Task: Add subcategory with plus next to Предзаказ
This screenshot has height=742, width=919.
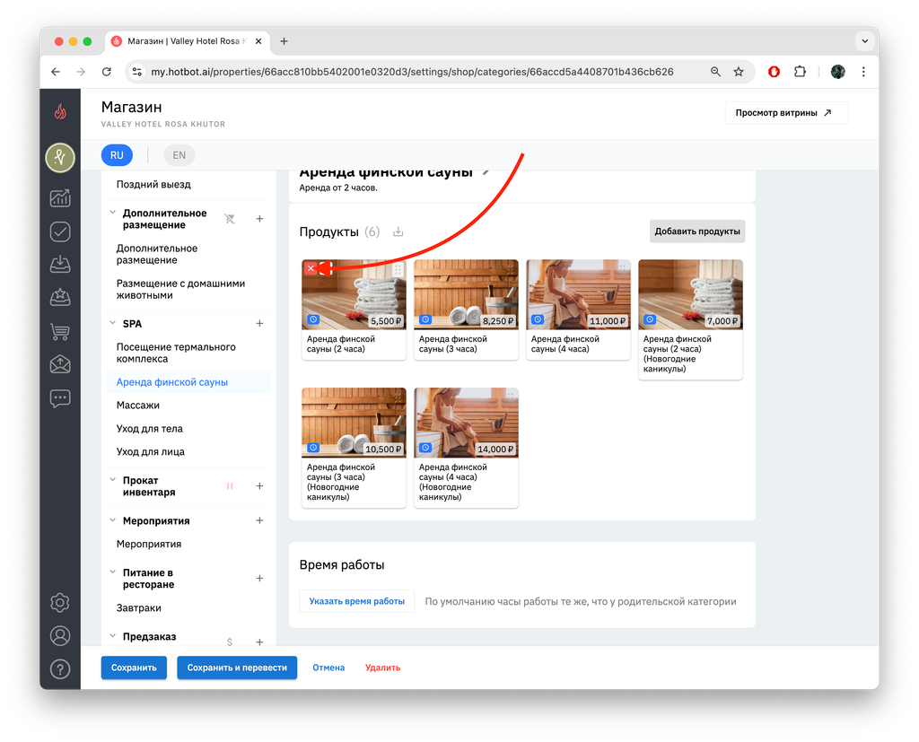Action: (259, 642)
